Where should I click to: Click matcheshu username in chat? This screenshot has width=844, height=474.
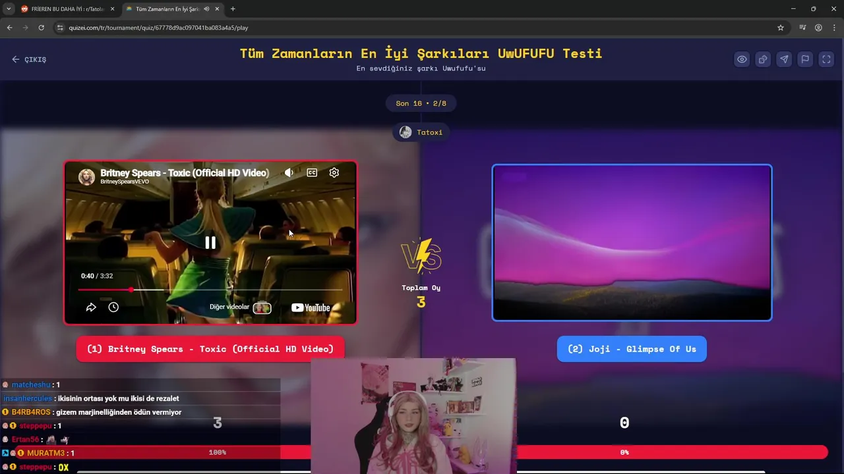coord(31,384)
